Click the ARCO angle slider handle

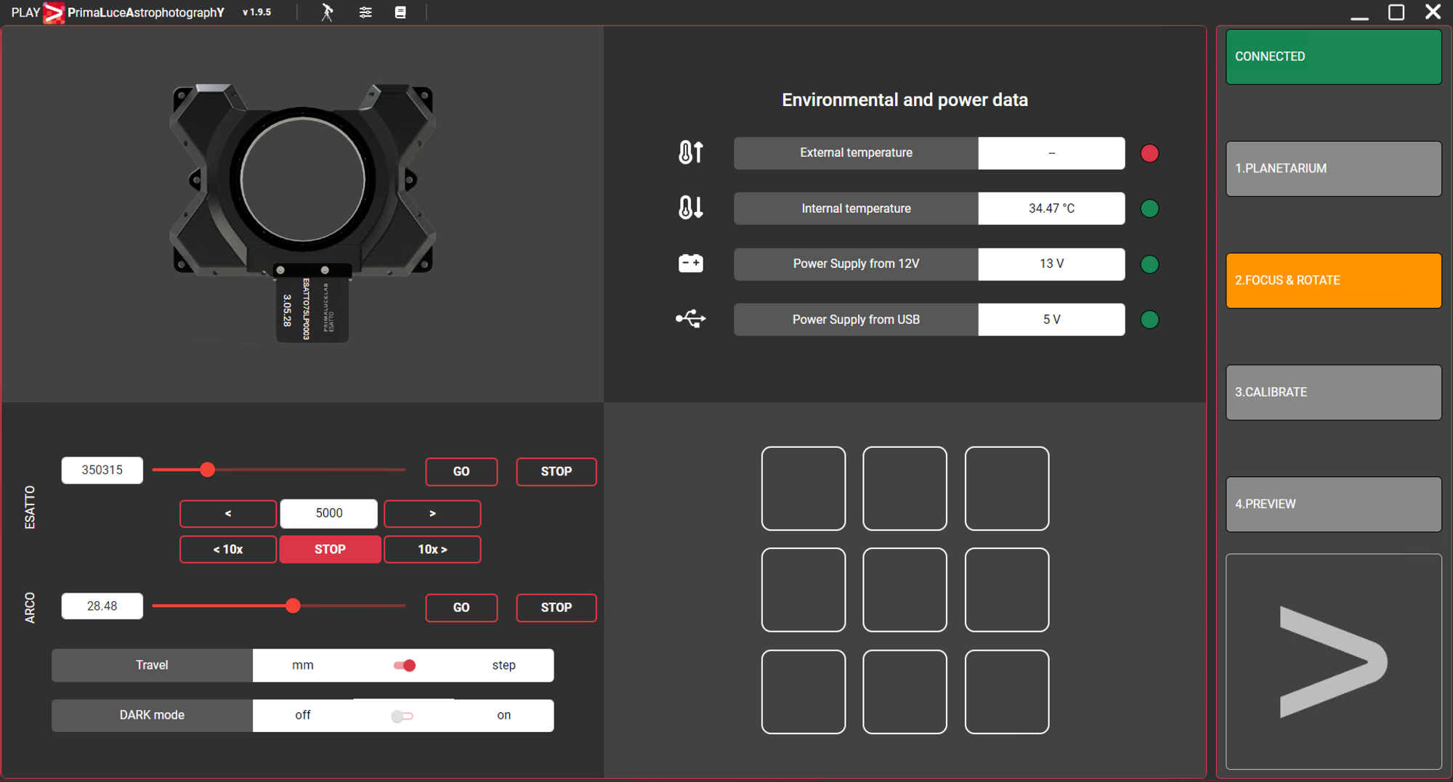point(293,606)
